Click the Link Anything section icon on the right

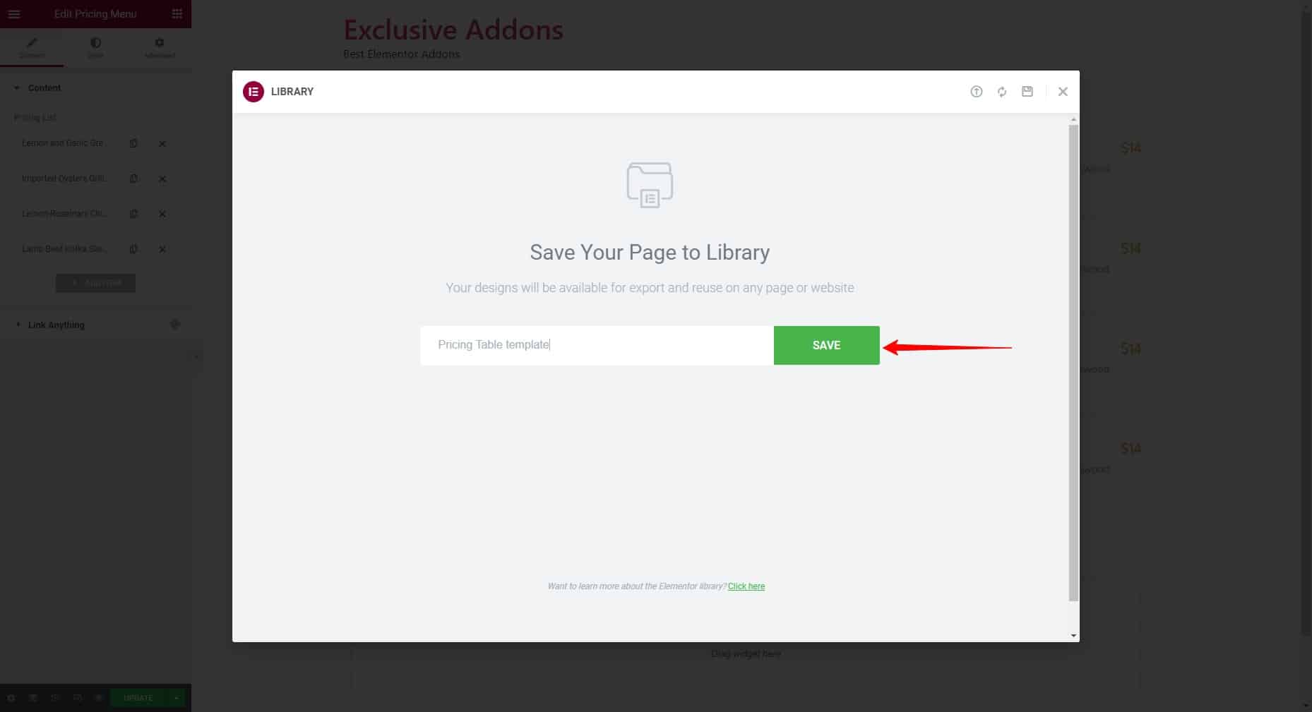[x=175, y=325]
